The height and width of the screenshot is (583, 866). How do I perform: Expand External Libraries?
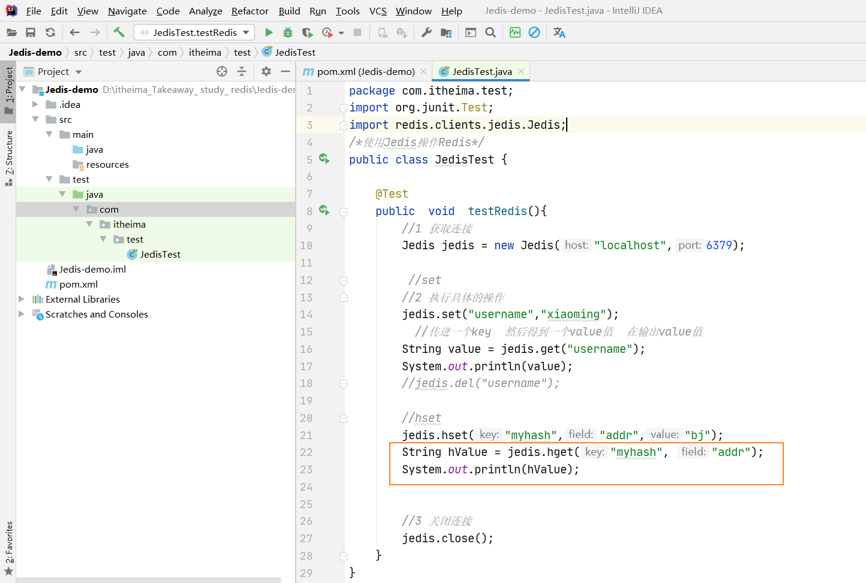click(22, 299)
